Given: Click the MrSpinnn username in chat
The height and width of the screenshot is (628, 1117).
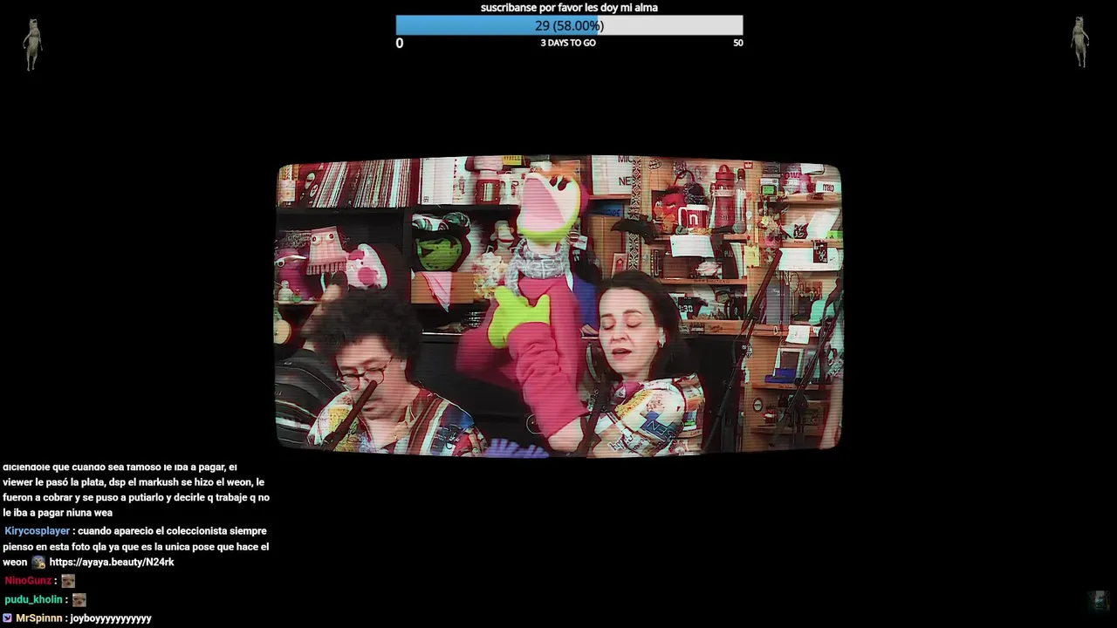Looking at the screenshot, I should pyautogui.click(x=39, y=618).
